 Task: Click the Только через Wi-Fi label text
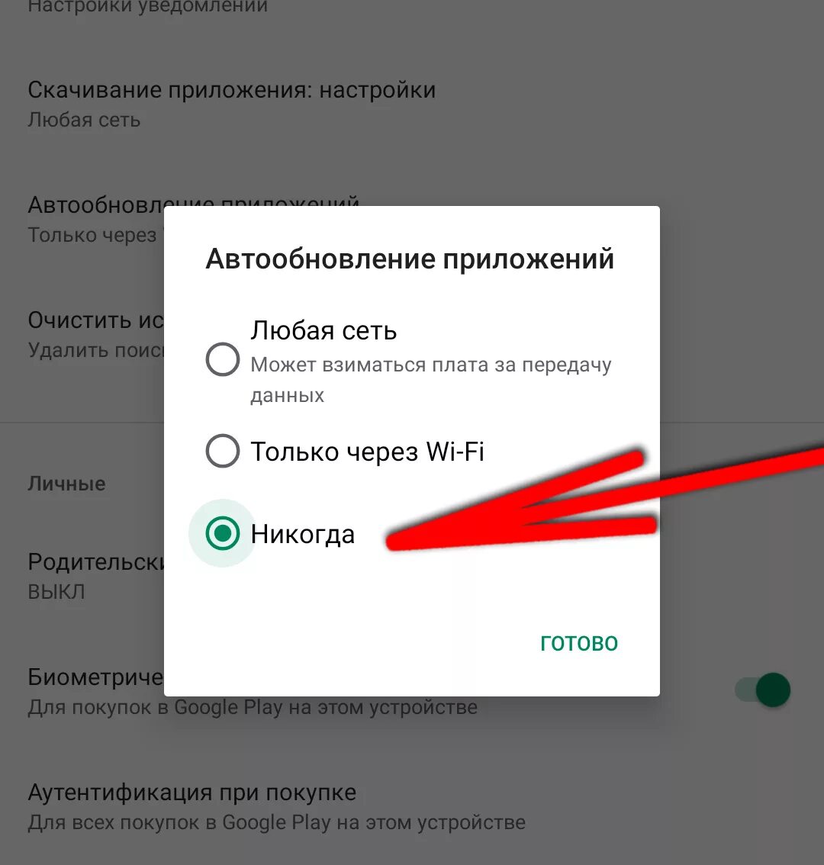click(x=367, y=452)
